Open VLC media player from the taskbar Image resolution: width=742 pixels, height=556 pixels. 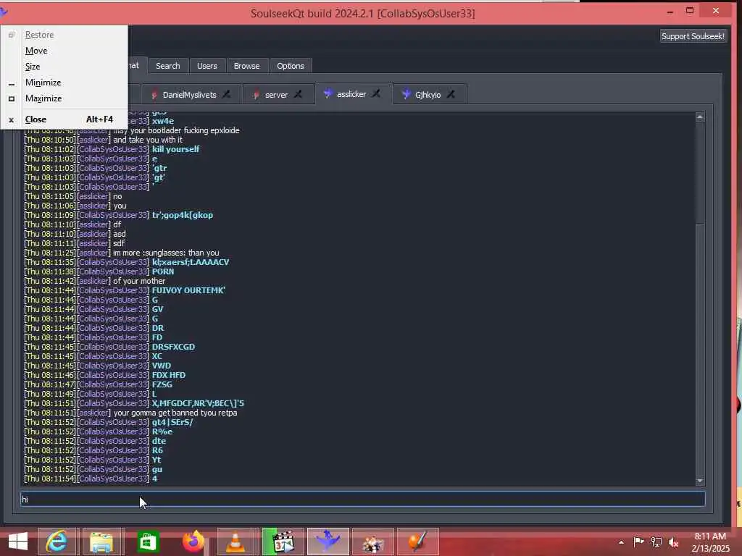point(235,542)
